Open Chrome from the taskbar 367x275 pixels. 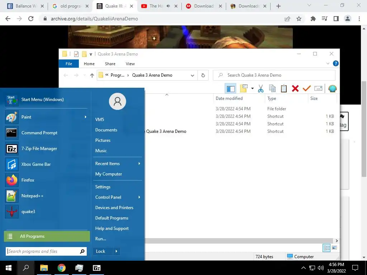click(61, 268)
